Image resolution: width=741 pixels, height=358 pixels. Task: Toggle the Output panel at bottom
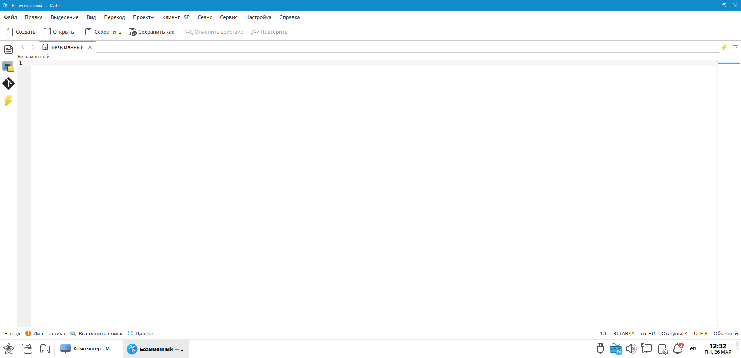tap(12, 334)
